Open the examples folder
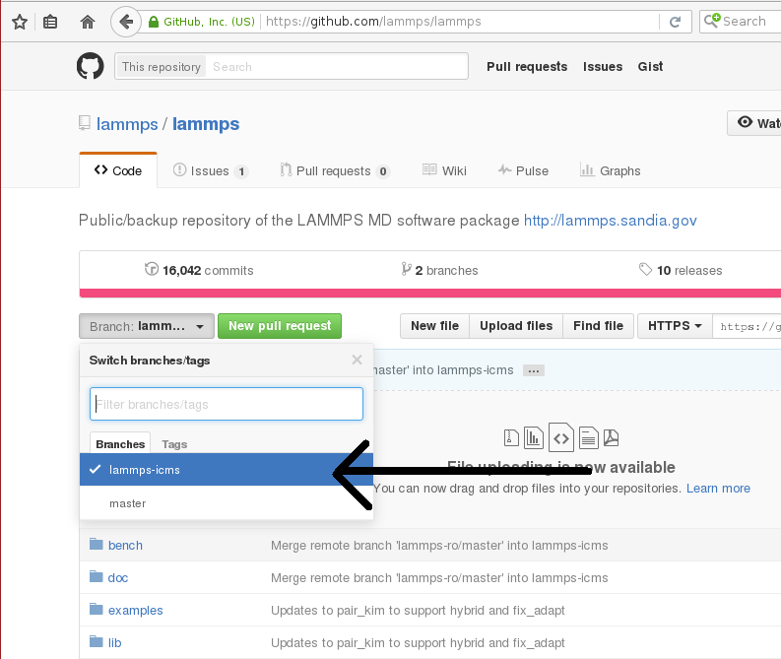The width and height of the screenshot is (781, 659). click(x=136, y=610)
